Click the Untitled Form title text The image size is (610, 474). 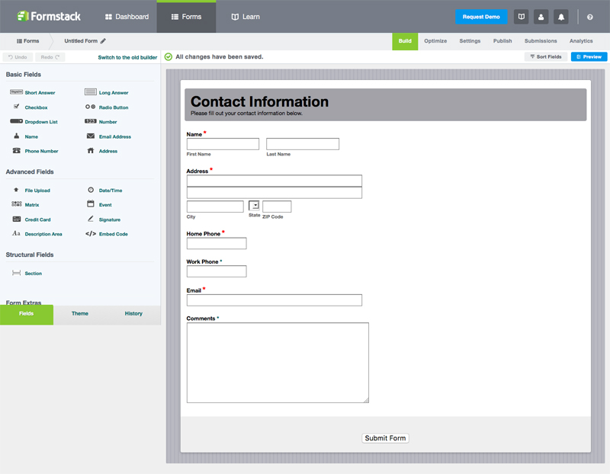pyautogui.click(x=81, y=41)
